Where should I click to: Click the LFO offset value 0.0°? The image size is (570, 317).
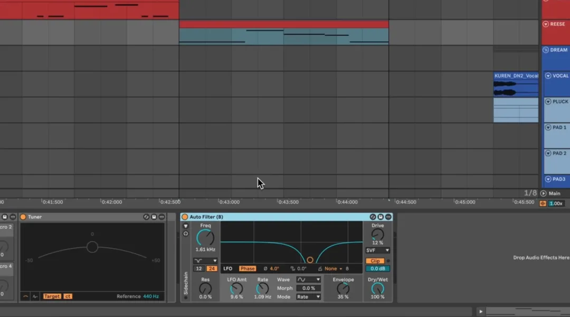[x=302, y=269]
